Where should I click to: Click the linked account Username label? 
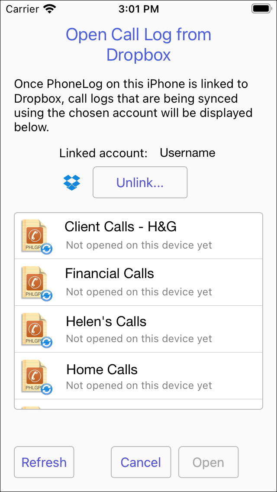[187, 153]
